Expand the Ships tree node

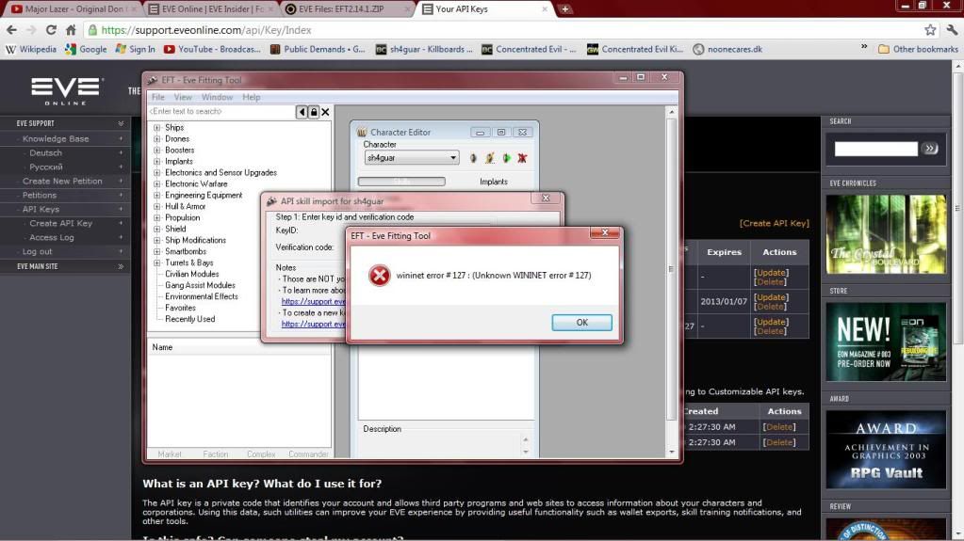point(156,128)
